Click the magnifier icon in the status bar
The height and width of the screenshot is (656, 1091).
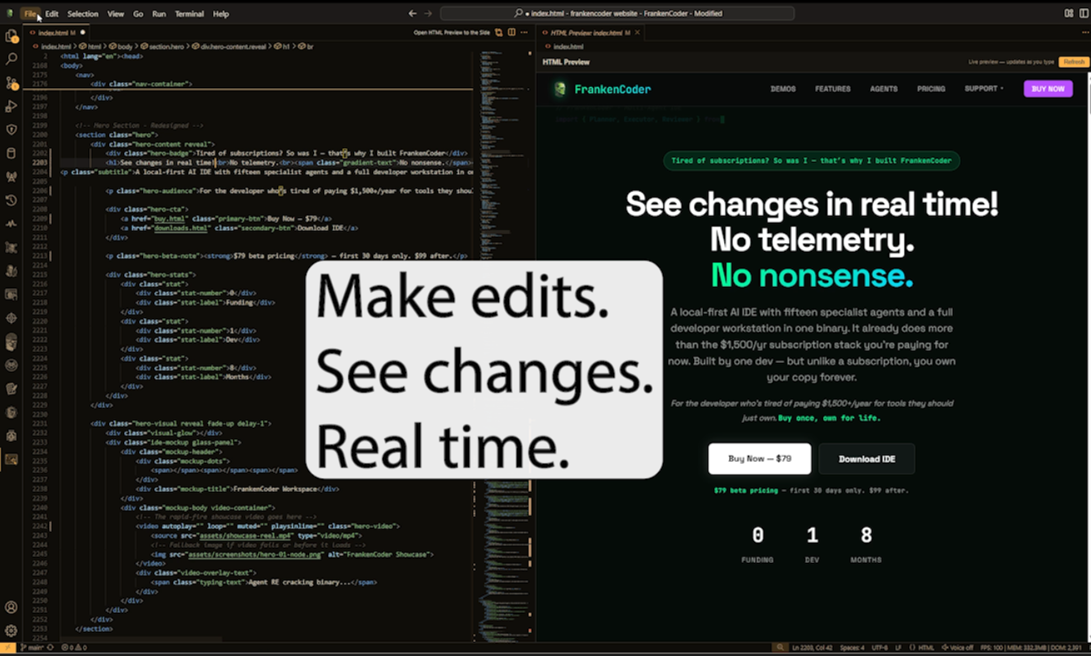(780, 648)
